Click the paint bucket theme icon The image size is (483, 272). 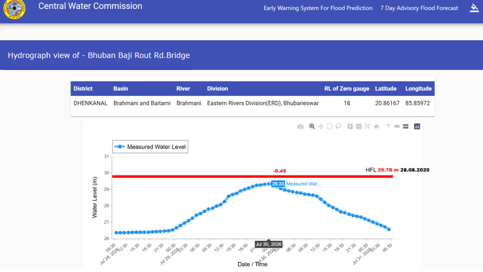(x=475, y=8)
